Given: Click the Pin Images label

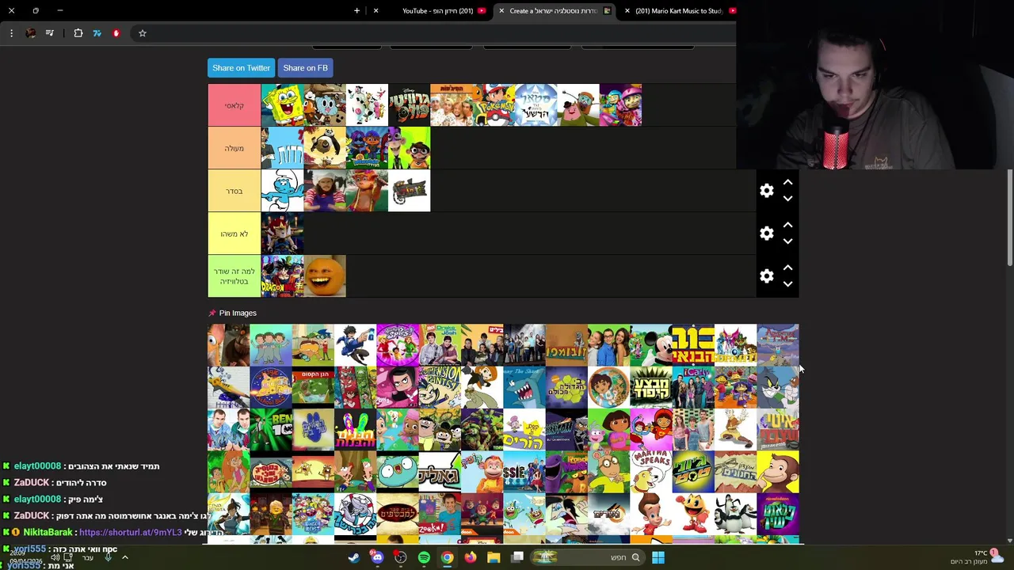Looking at the screenshot, I should point(238,313).
